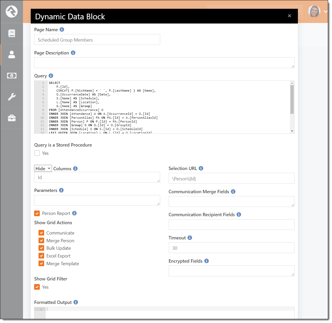
Task: Click the FROM [AttendanceOccurrence] O line
Action: pos(76,110)
